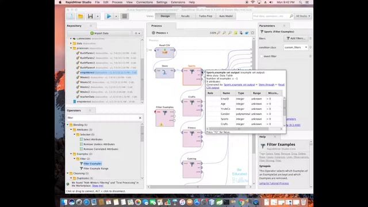Image resolution: width=368 pixels, height=207 pixels.
Task: Select the Sports filter operator
Action: [x=192, y=76]
